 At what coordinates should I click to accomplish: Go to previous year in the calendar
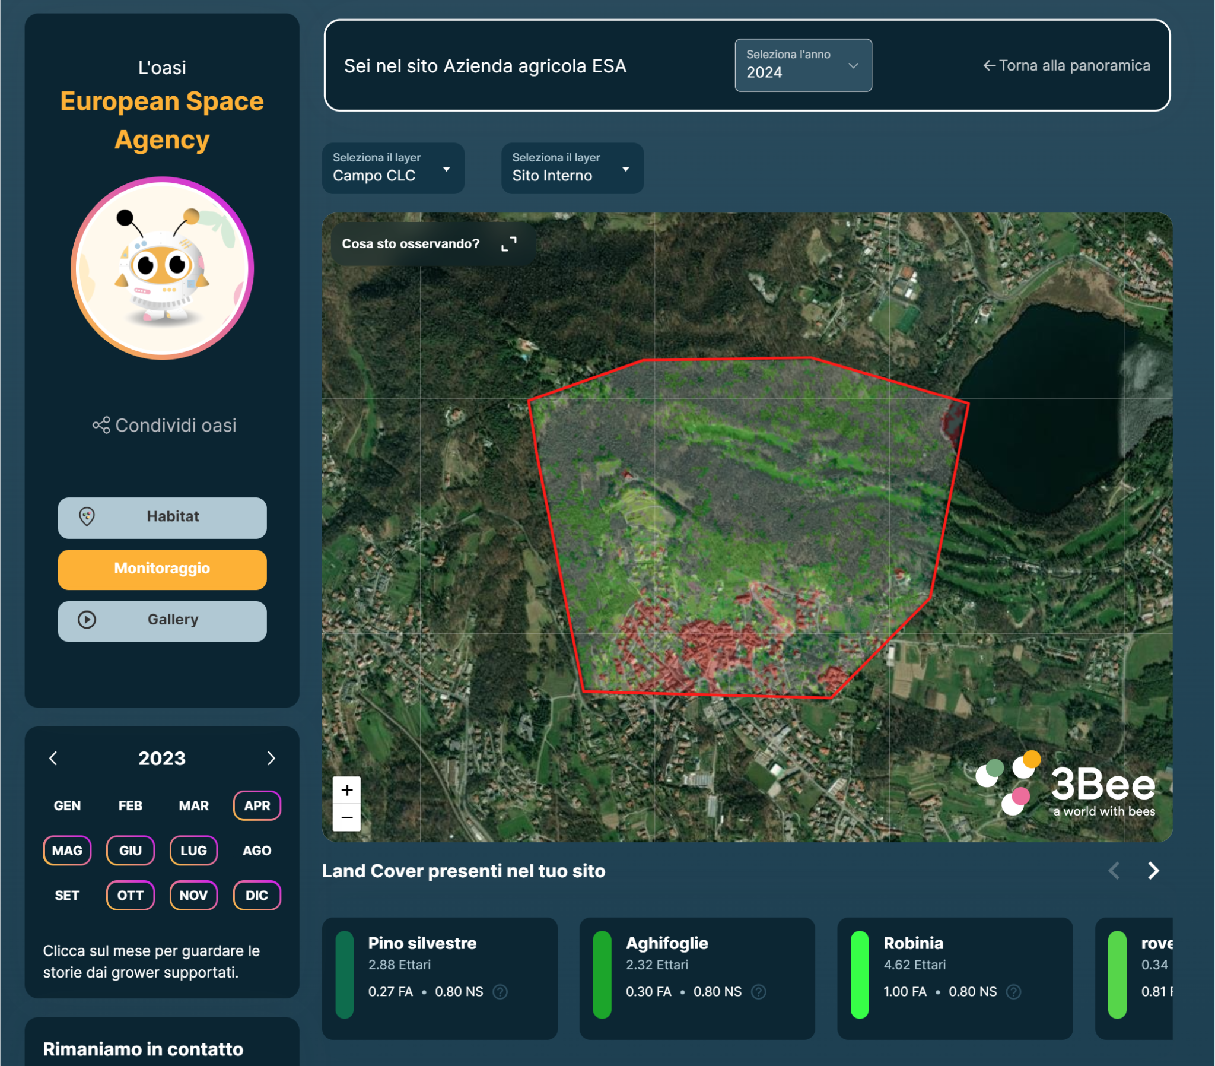[x=53, y=759]
